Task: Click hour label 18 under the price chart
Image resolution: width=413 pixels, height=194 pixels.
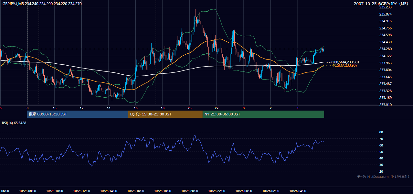Action: click(163, 108)
